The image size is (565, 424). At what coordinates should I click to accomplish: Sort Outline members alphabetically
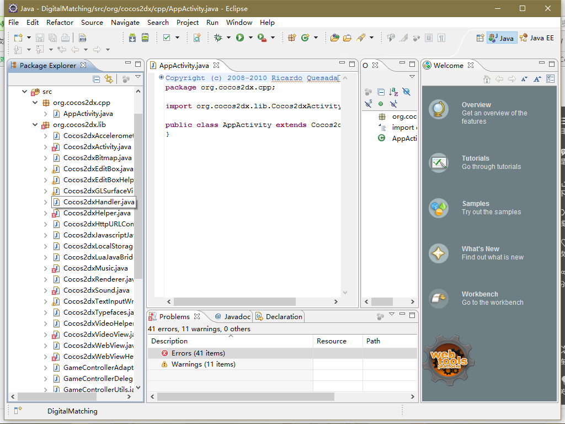[x=393, y=92]
